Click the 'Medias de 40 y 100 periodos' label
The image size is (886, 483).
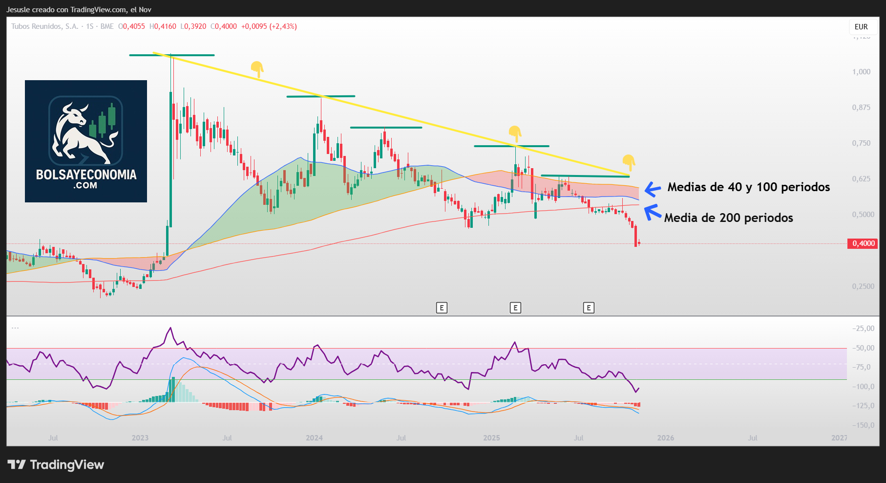tap(748, 187)
